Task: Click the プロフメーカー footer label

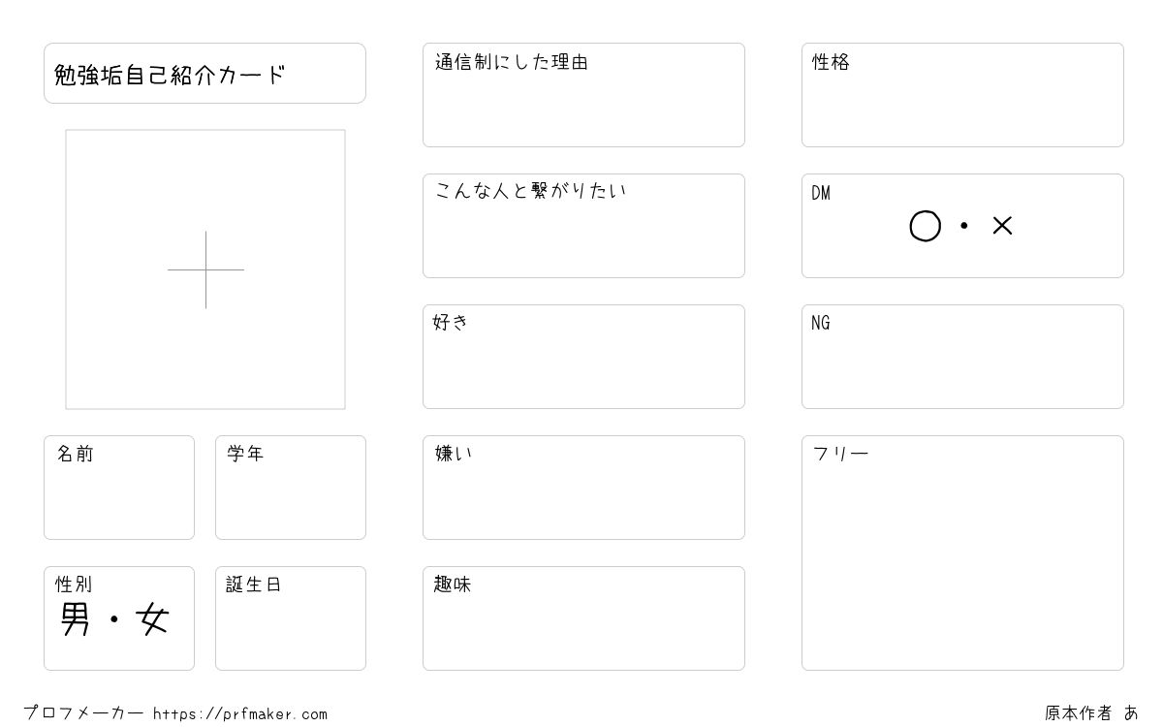Action: [83, 713]
